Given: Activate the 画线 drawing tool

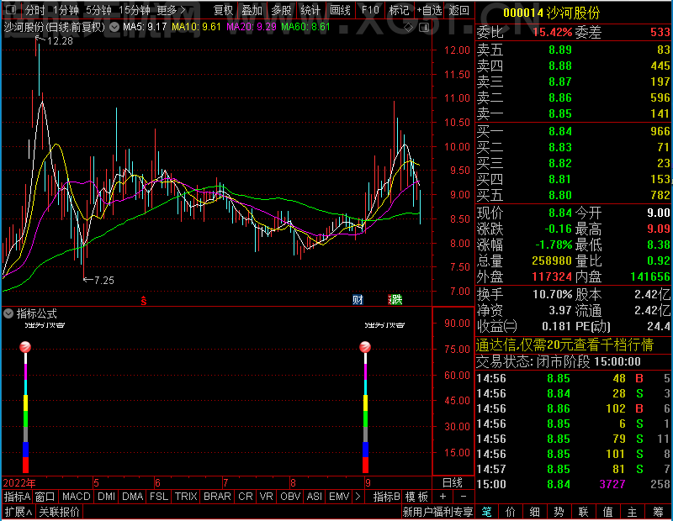Looking at the screenshot, I should [x=340, y=10].
